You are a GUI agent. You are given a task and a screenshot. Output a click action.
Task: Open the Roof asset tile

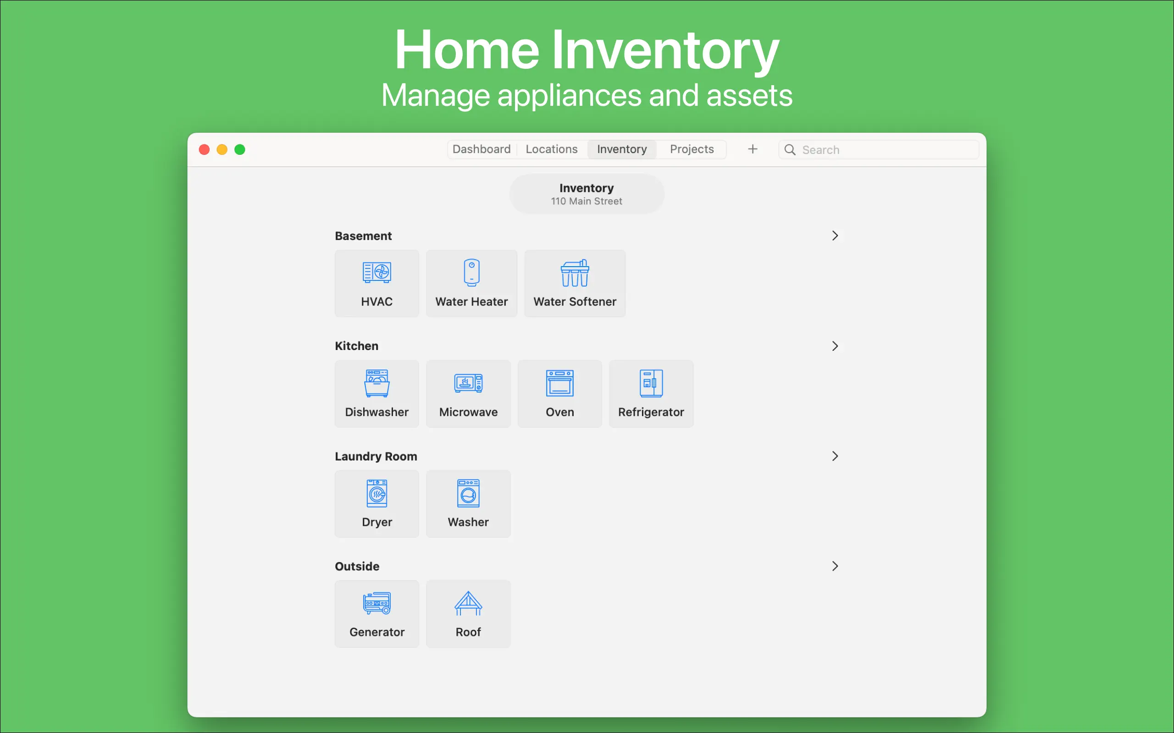pos(468,614)
